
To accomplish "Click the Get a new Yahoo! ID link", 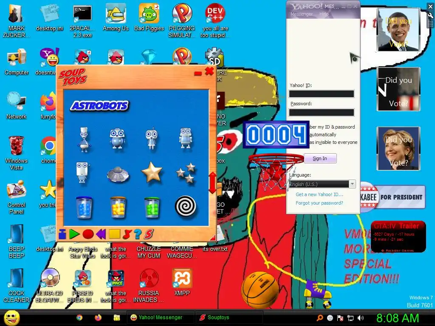I will [319, 194].
